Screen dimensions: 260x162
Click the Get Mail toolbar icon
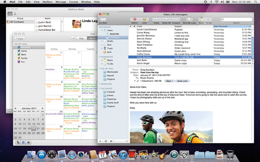click(x=103, y=19)
